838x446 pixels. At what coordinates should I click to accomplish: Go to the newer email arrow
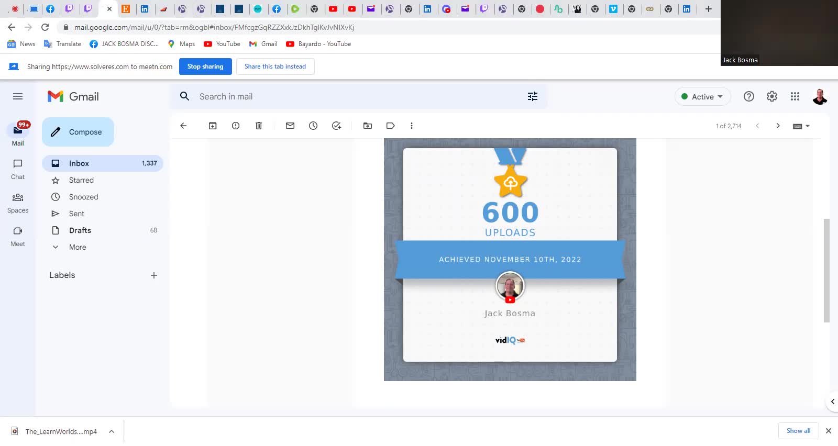(x=757, y=126)
